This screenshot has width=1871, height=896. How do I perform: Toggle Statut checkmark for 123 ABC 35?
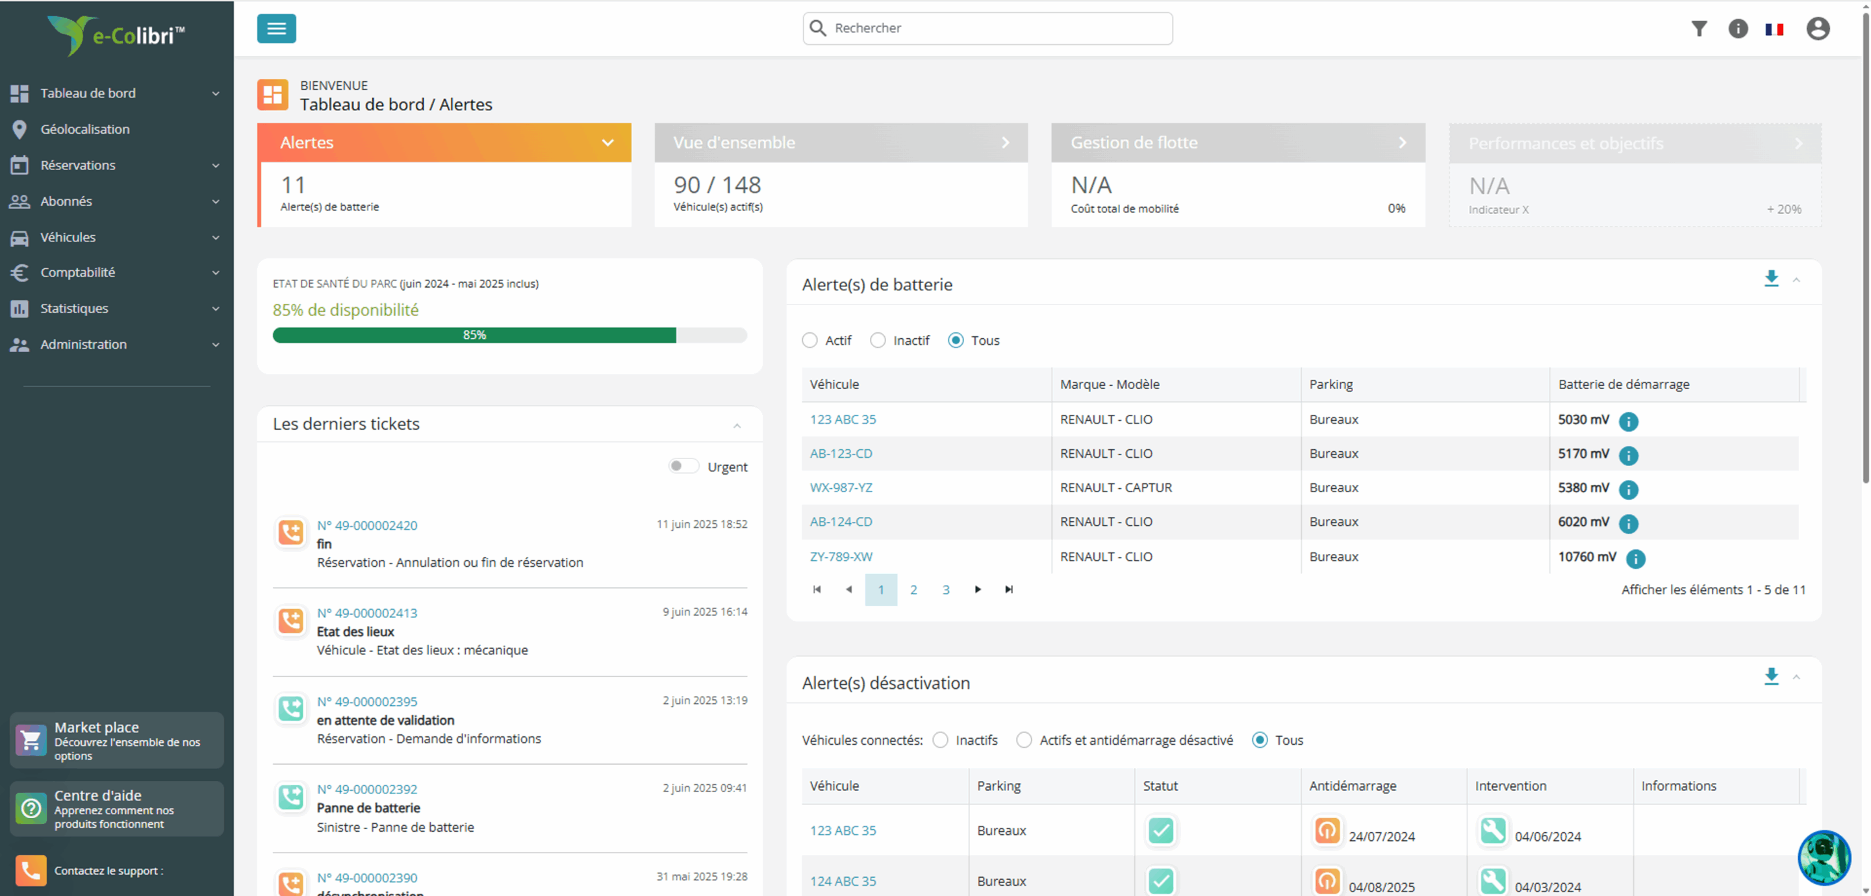pos(1161,830)
